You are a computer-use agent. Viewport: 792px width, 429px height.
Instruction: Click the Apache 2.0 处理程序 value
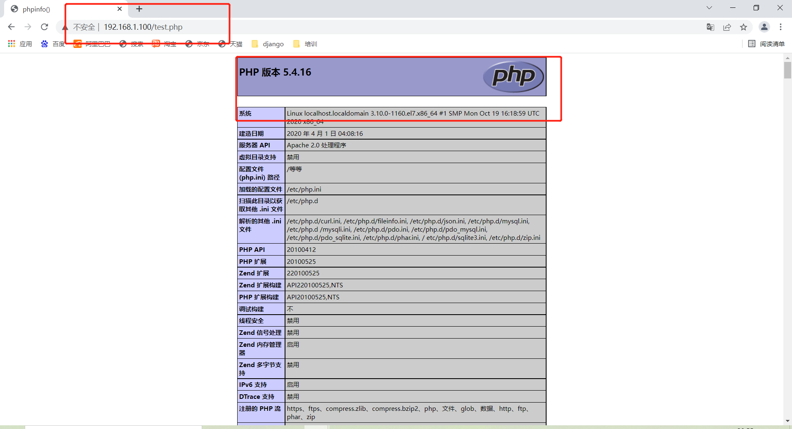(316, 145)
